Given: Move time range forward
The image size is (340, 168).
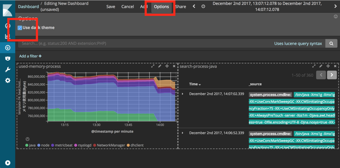Looking at the screenshot, I should [335, 7].
